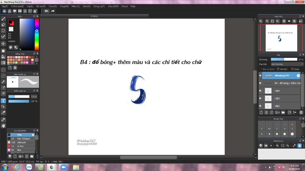Open the Tệp(F) menu

(5, 6)
